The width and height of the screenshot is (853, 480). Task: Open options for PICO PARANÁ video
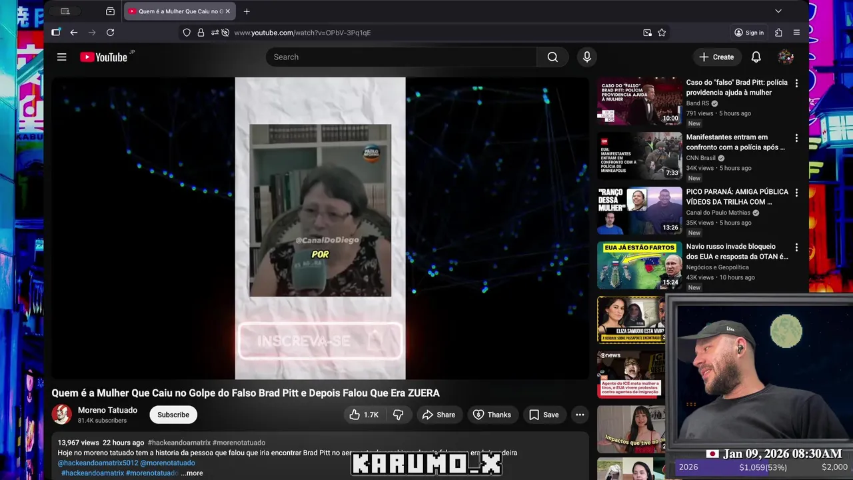pyautogui.click(x=796, y=193)
